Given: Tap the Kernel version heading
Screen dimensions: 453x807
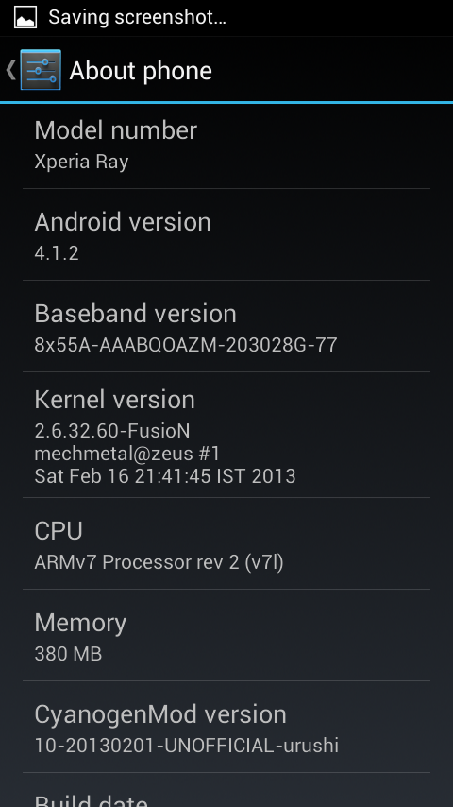Looking at the screenshot, I should click(x=114, y=400).
